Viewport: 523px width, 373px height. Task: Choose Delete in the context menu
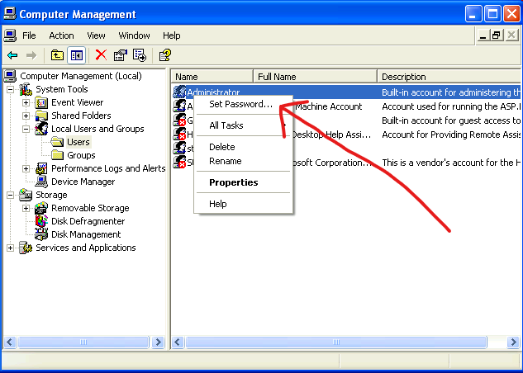pos(244,147)
